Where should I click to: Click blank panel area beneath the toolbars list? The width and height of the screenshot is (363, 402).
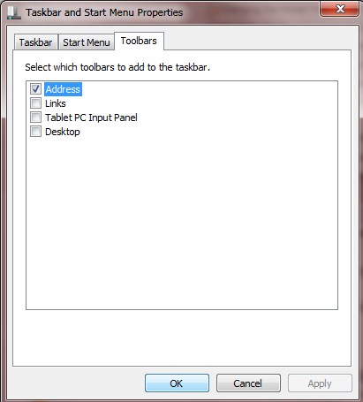point(182,338)
